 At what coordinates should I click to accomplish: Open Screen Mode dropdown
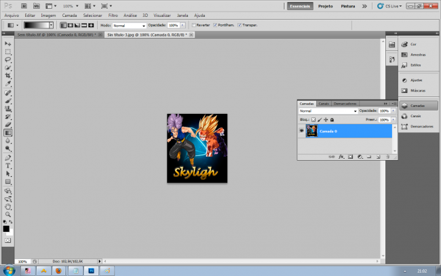click(107, 6)
